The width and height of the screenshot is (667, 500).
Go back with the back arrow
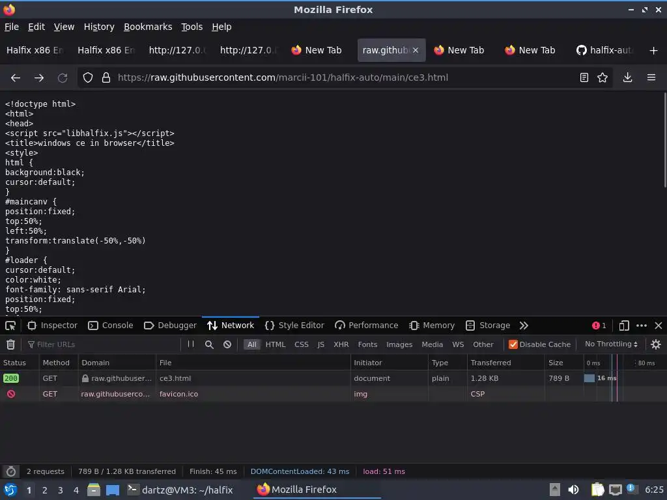[x=16, y=78]
